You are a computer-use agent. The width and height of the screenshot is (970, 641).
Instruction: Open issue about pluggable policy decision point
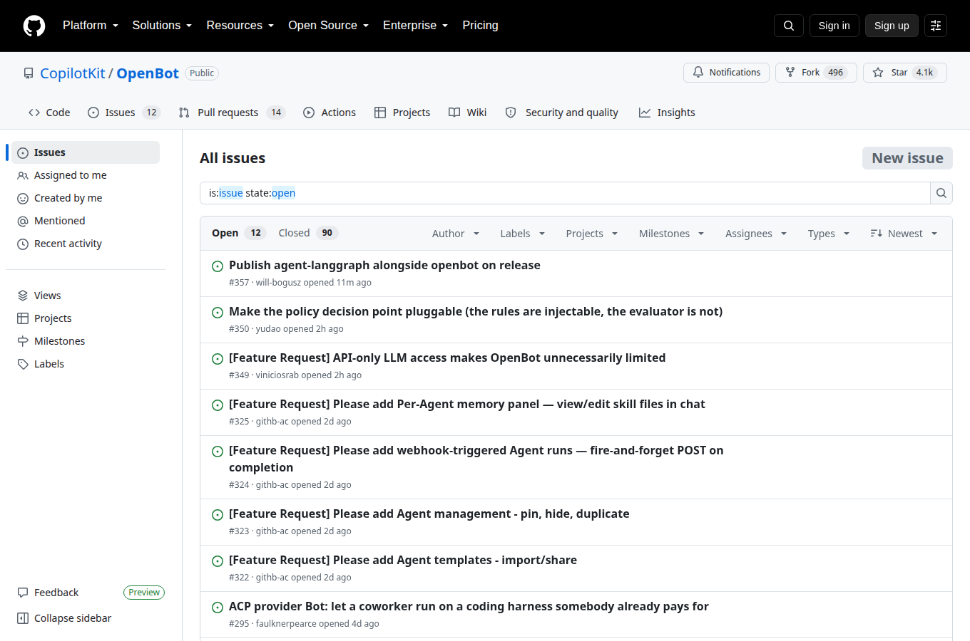[476, 311]
